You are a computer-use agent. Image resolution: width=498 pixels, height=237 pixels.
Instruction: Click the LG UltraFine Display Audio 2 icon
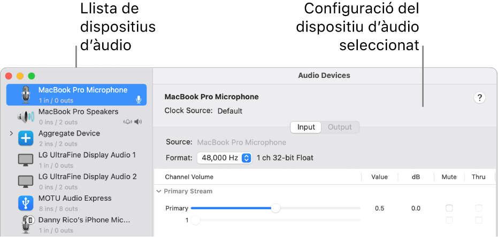click(x=25, y=181)
